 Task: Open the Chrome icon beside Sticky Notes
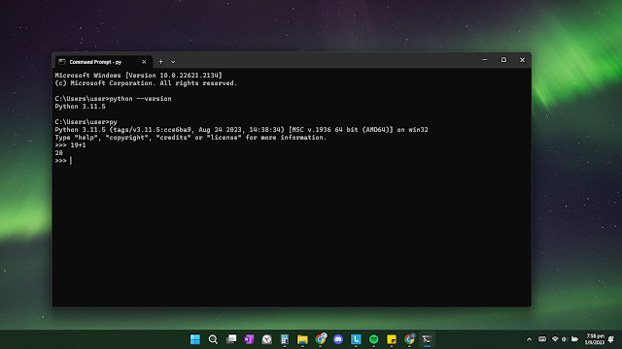coord(409,338)
